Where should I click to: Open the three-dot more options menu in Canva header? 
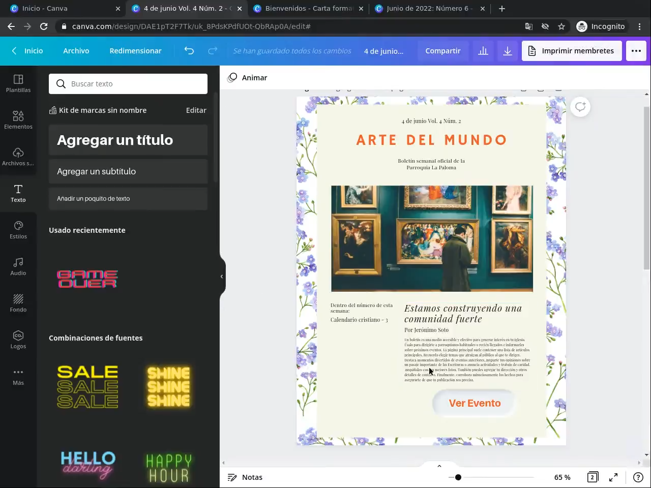tap(636, 51)
